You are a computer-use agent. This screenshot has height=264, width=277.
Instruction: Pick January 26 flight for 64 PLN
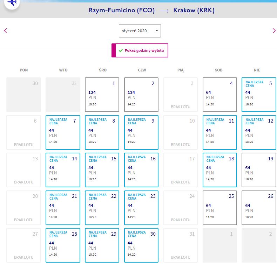tap(259, 208)
